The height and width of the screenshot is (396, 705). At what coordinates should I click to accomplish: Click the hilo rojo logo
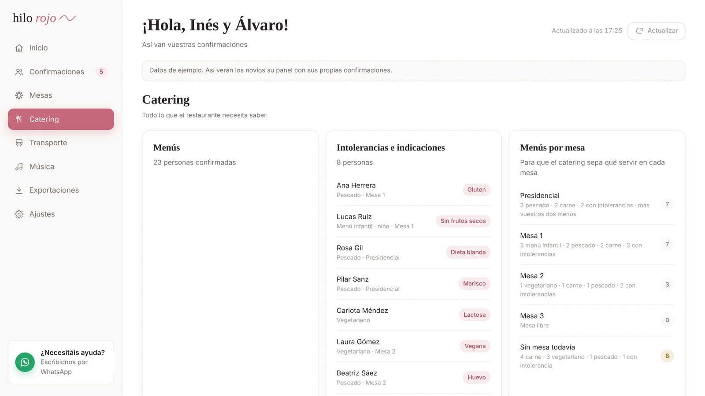tap(44, 18)
